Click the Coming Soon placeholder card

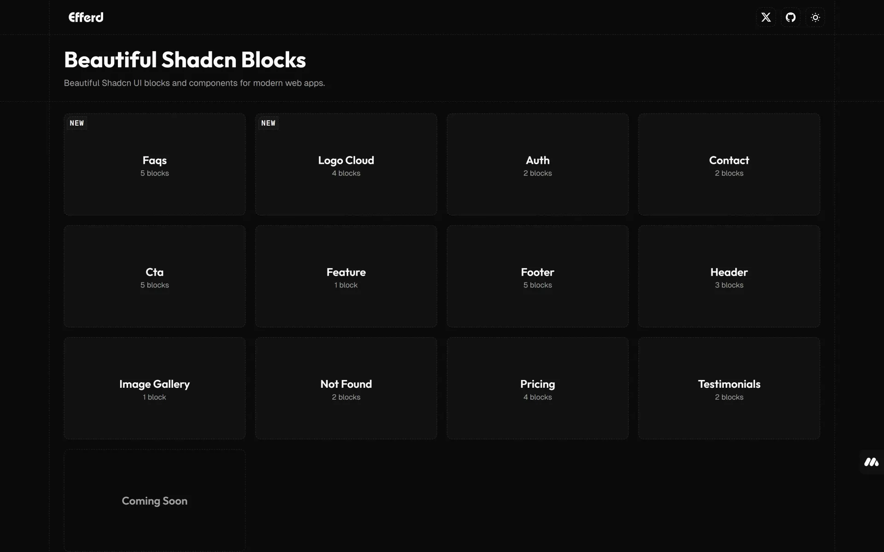[x=155, y=500]
